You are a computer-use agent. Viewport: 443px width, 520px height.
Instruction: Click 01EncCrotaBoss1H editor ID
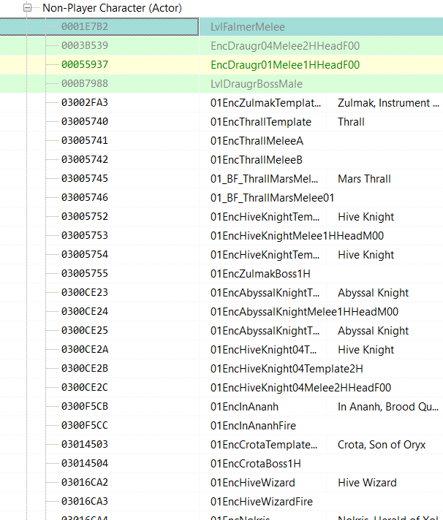256,464
